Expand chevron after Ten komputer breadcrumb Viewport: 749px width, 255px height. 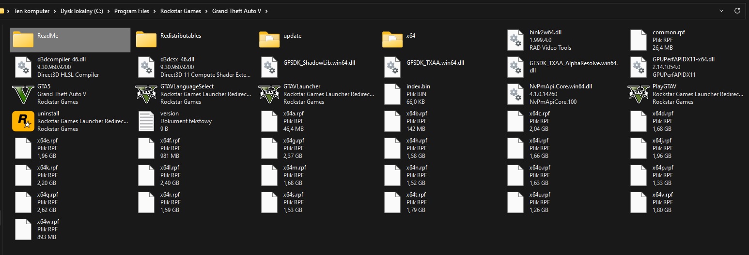pos(55,11)
